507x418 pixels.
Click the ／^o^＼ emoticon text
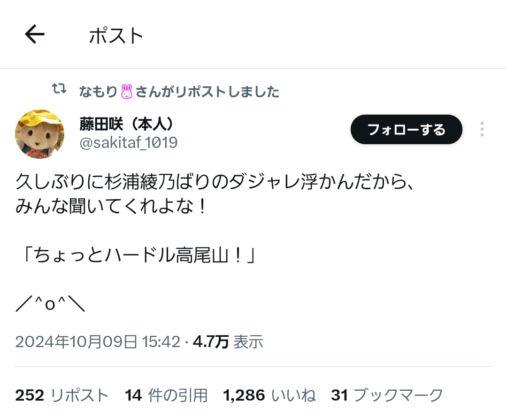click(50, 303)
